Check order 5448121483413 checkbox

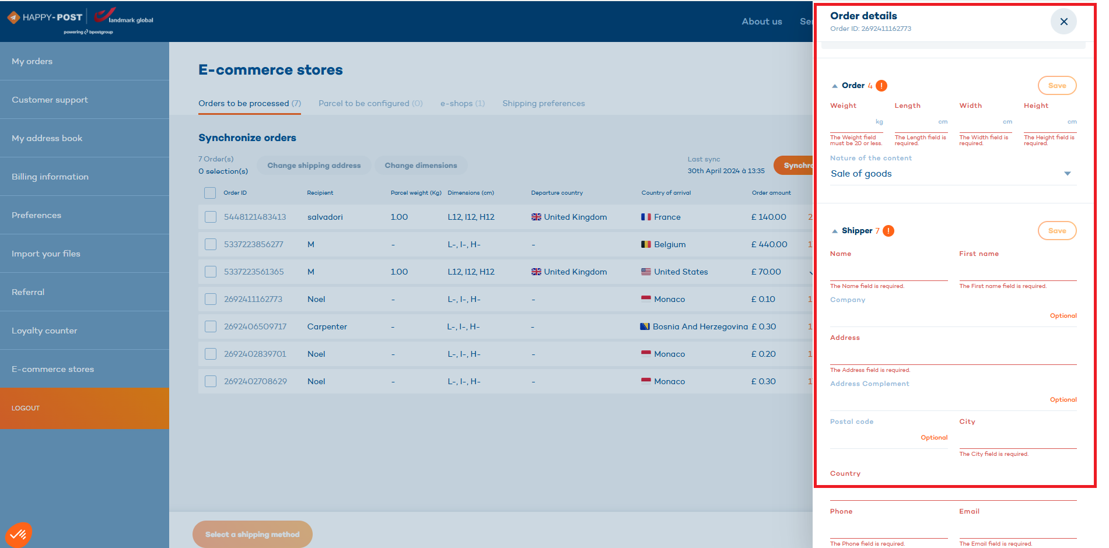[x=211, y=217]
